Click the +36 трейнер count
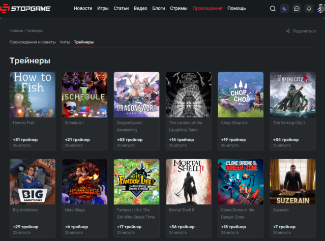Viewport: 325px width, 241px height. (x=182, y=227)
